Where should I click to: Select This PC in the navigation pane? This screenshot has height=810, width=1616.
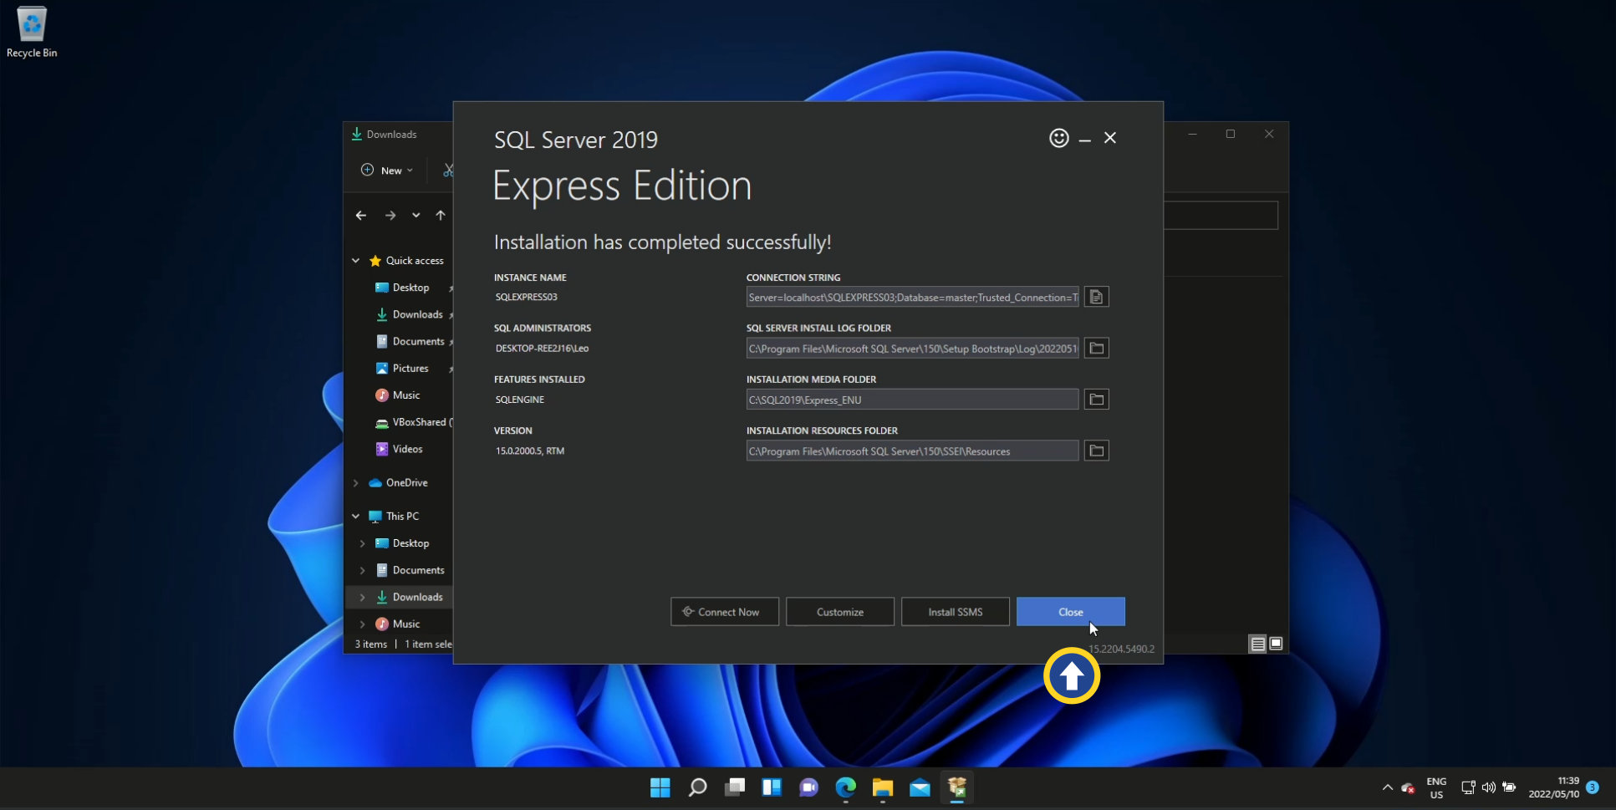(394, 517)
